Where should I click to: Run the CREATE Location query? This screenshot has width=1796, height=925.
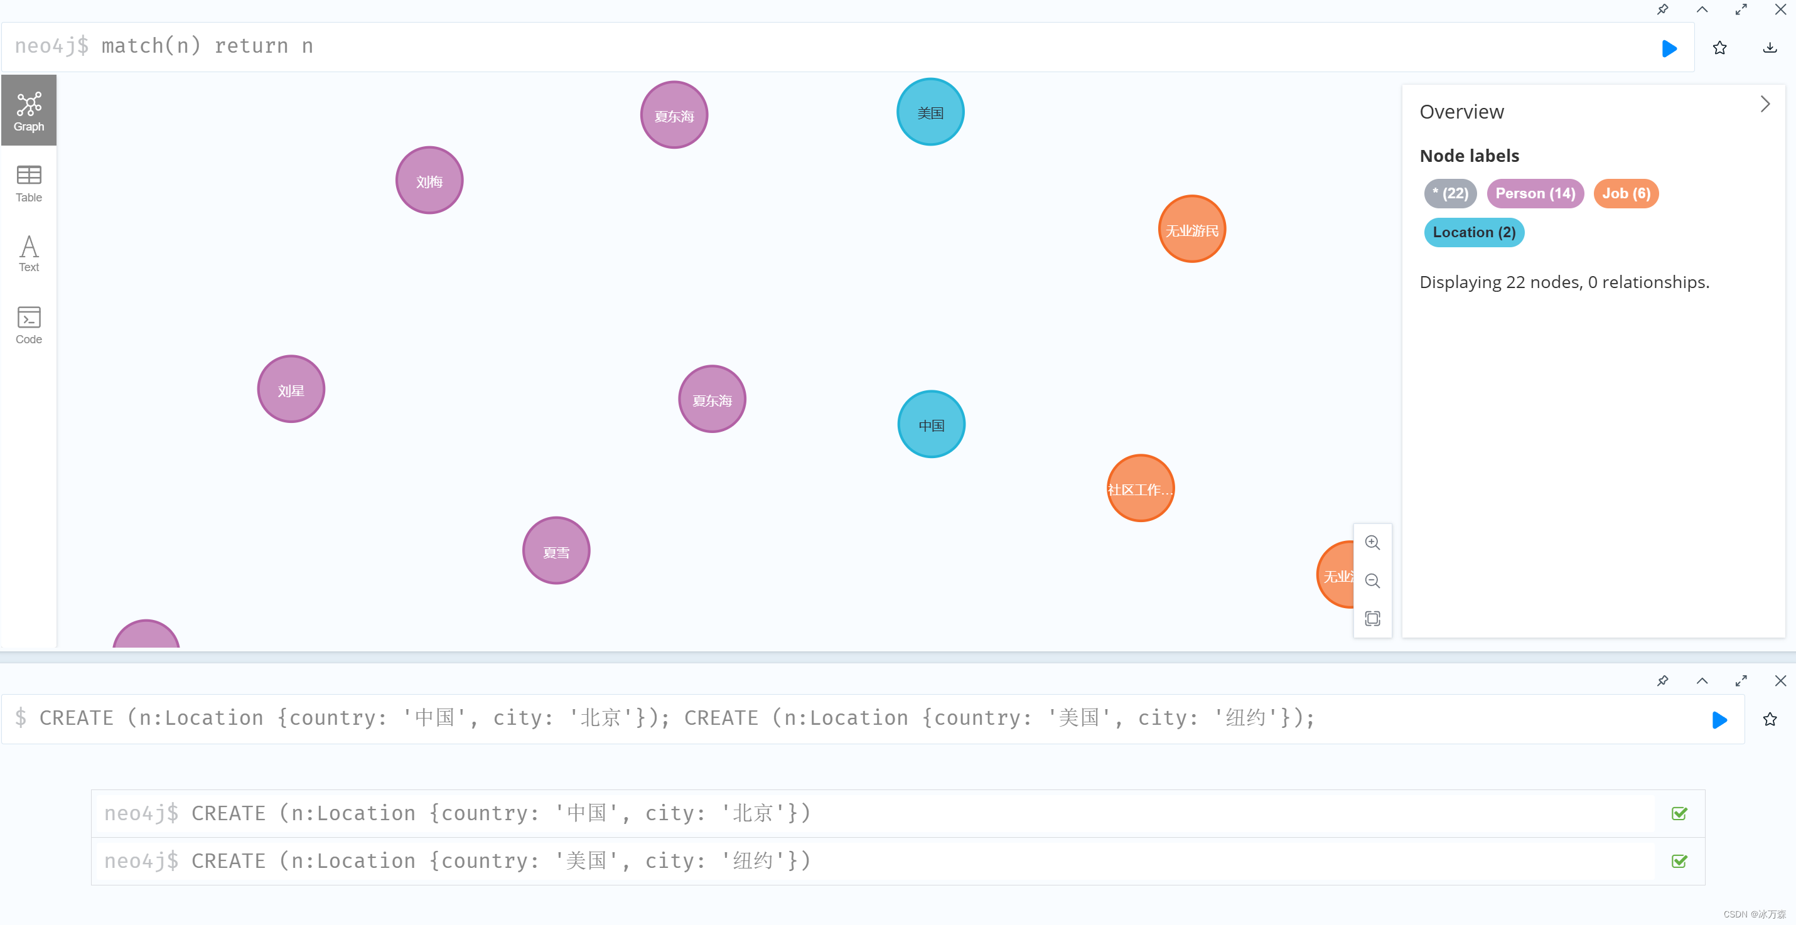tap(1719, 719)
